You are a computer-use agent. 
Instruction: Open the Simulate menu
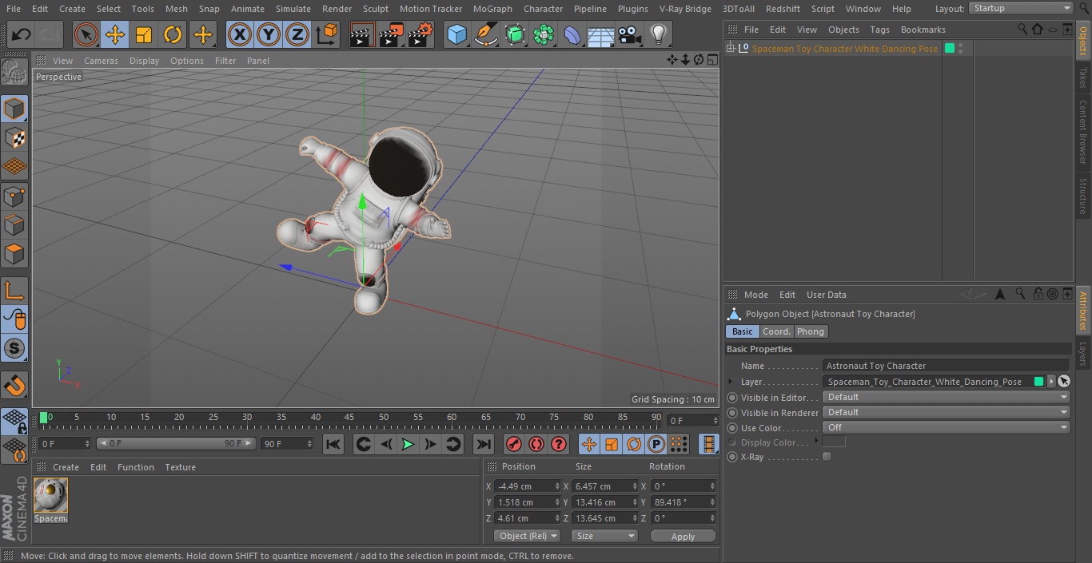(x=293, y=9)
